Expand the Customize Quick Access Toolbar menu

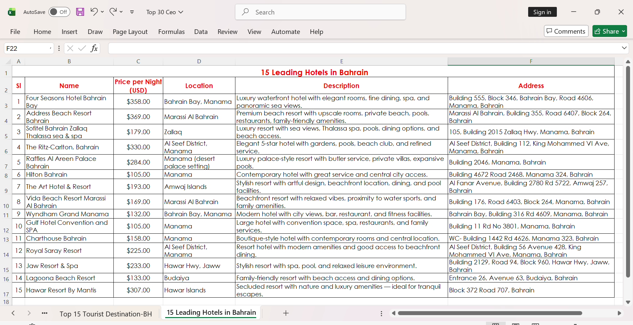(132, 12)
